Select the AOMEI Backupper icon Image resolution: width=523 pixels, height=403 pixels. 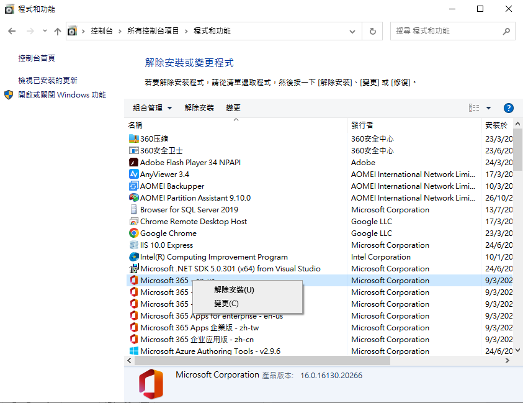point(134,186)
